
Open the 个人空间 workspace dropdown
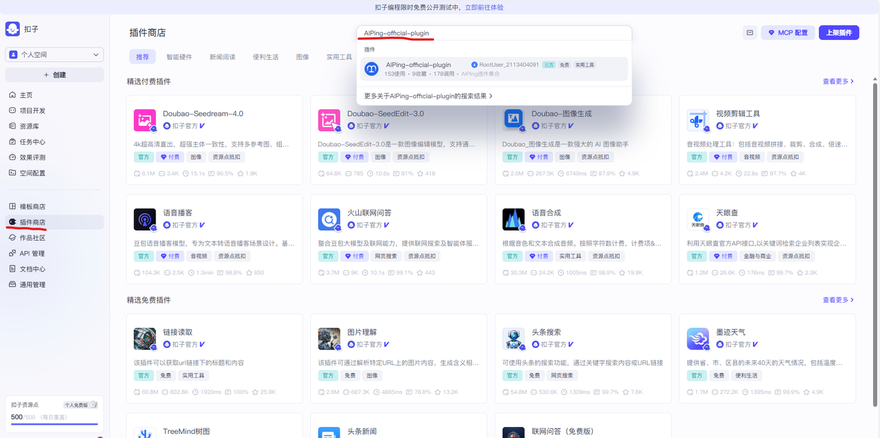(x=54, y=54)
